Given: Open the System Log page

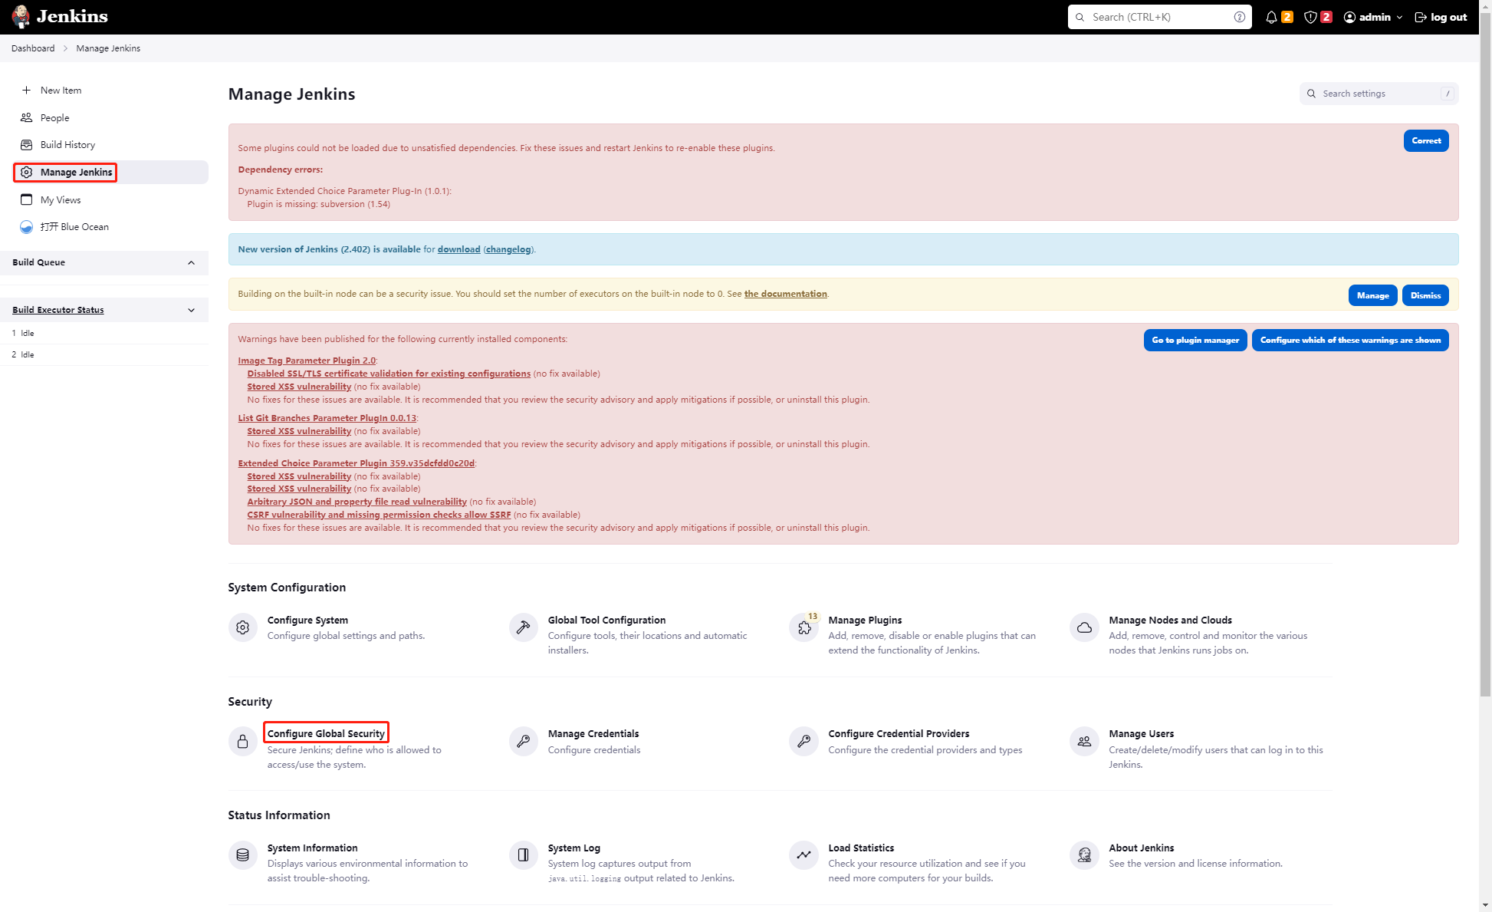Looking at the screenshot, I should point(573,848).
